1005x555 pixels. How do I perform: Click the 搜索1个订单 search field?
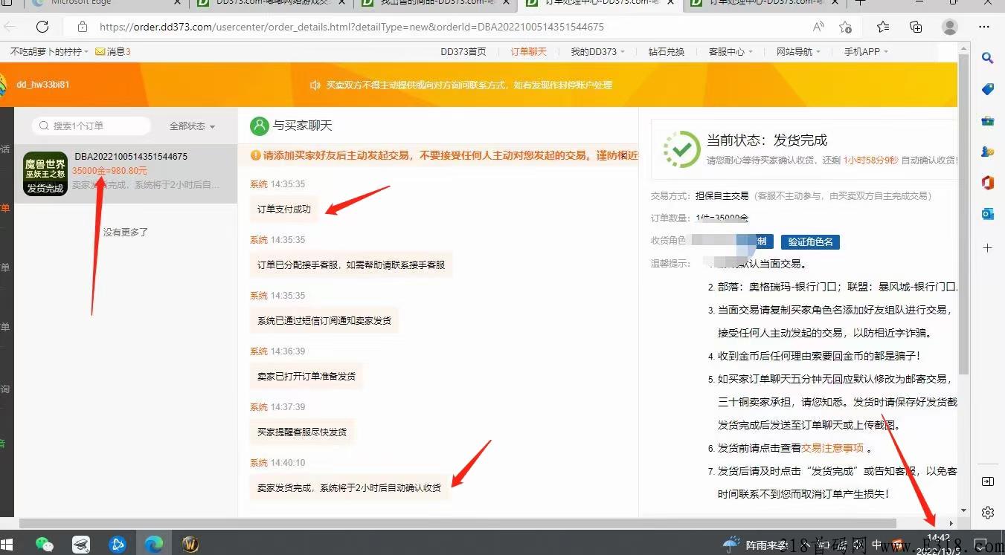[x=91, y=126]
